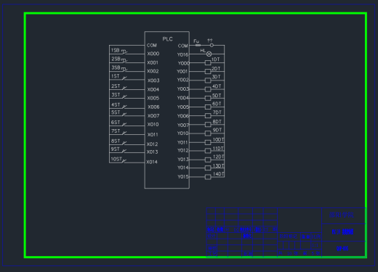The width and height of the screenshot is (378, 272).
Task: Select the Y015 output label
Action: 183,177
